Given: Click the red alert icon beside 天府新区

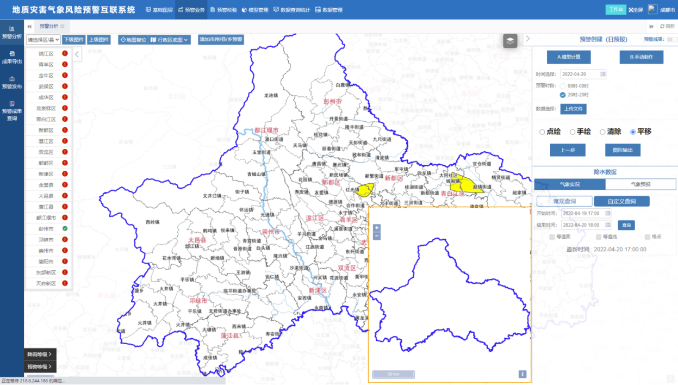Looking at the screenshot, I should point(65,283).
